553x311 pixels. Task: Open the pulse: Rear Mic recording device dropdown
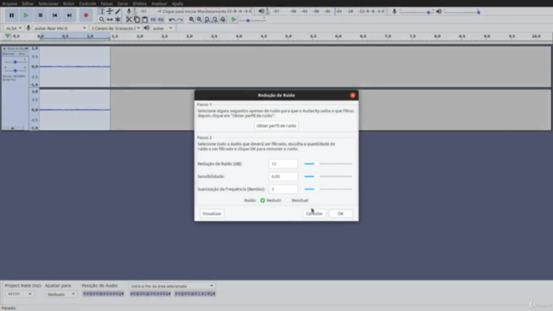point(60,29)
